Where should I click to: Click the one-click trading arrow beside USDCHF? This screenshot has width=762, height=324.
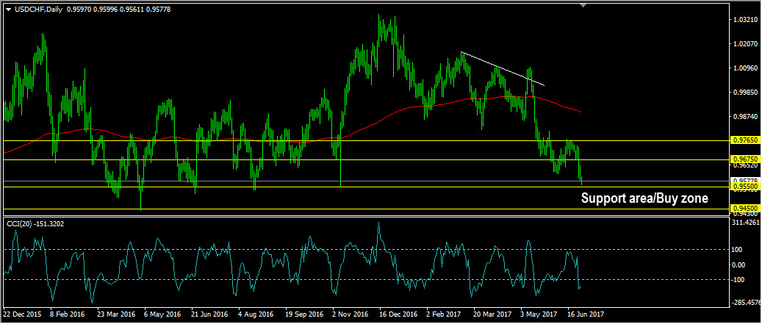(8, 8)
